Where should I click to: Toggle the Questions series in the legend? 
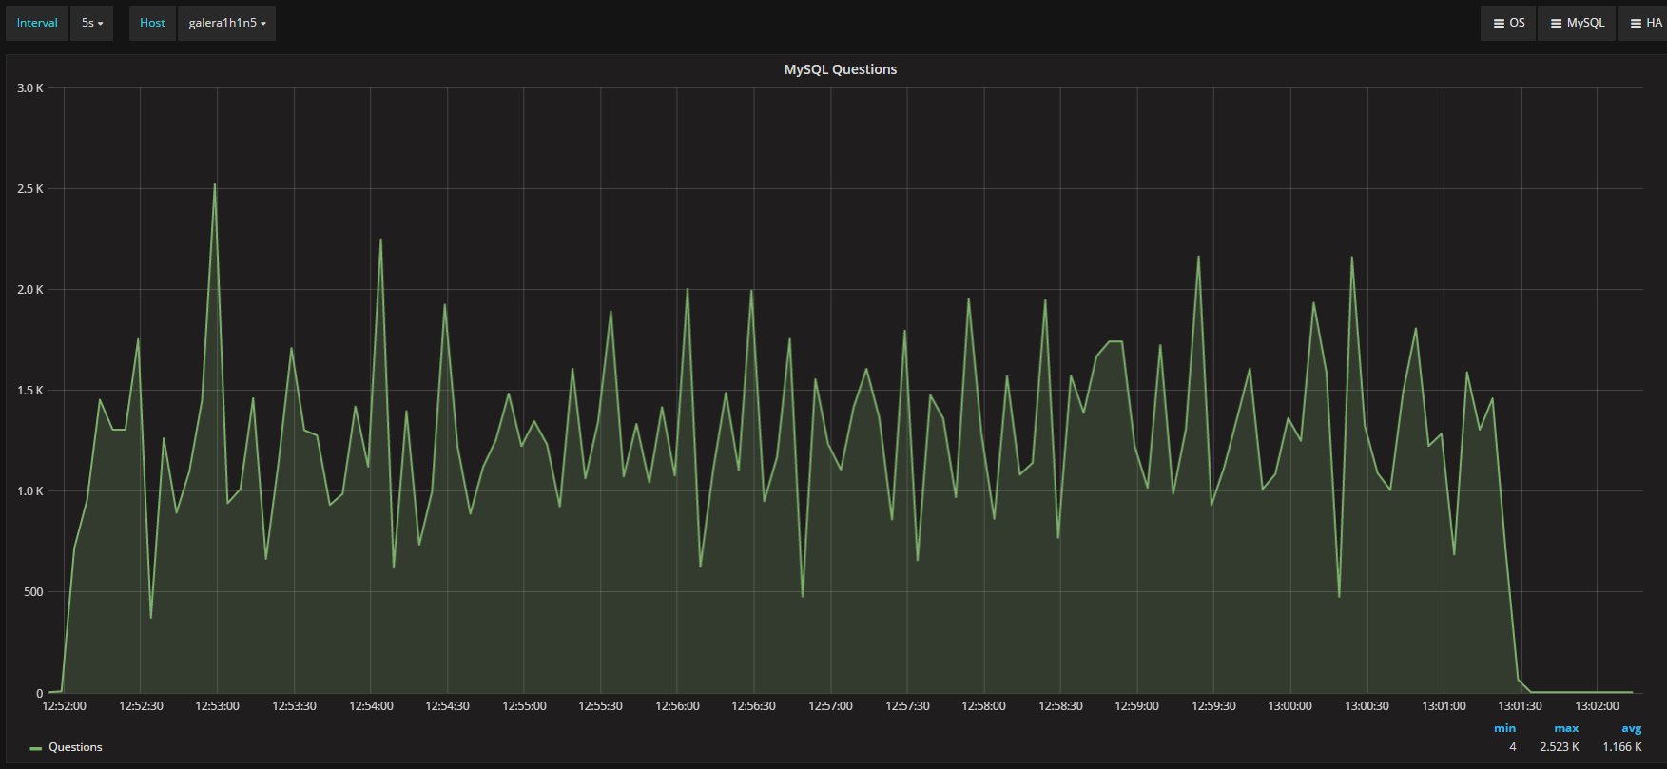click(75, 747)
